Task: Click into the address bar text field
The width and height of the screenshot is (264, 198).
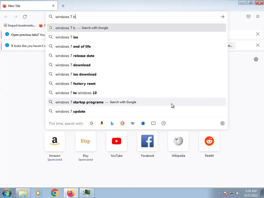Action: click(136, 17)
